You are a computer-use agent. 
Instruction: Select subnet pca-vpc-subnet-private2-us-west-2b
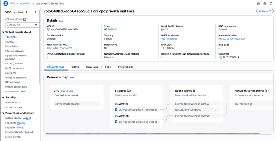(137, 122)
